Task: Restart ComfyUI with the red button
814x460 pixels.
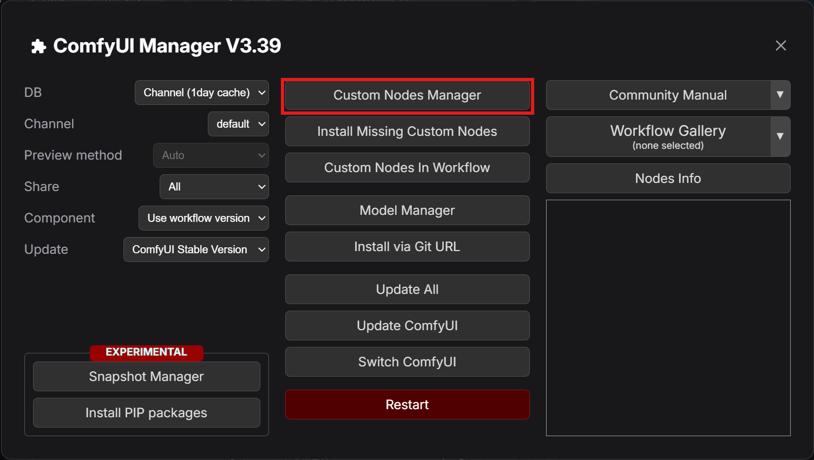Action: coord(407,405)
